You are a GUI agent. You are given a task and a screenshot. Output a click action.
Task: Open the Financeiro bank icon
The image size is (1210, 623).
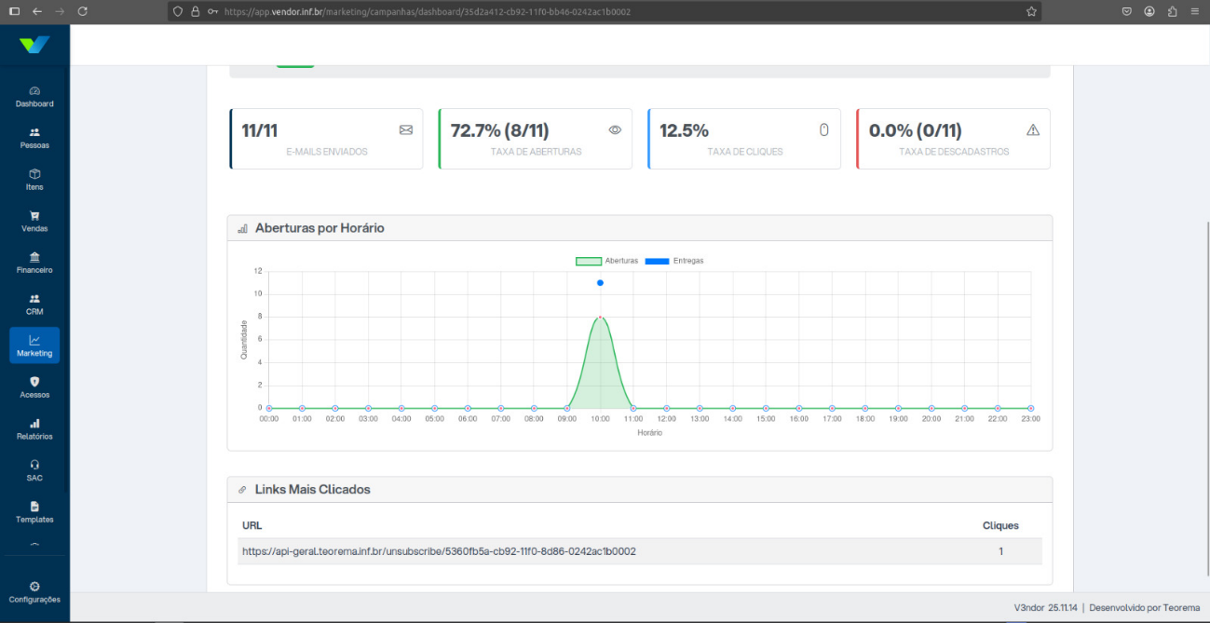[34, 257]
